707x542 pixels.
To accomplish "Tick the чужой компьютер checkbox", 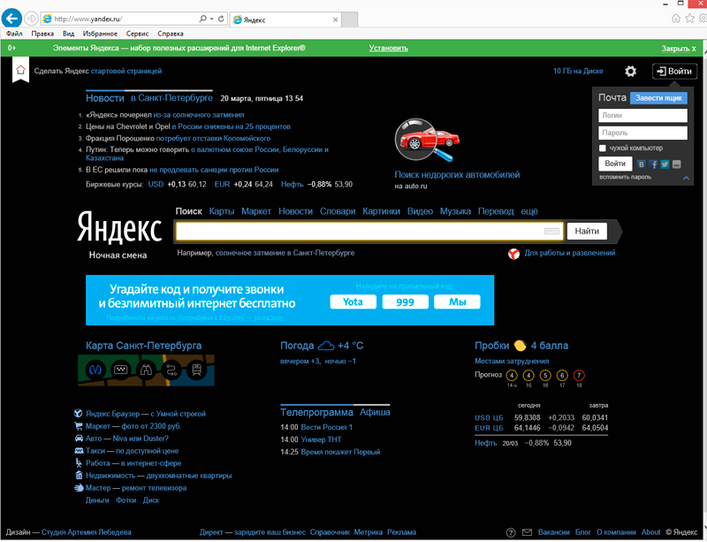I will (603, 148).
